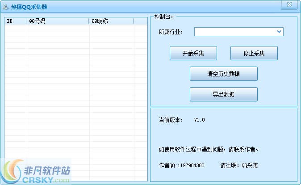This screenshot has height=185, width=301.
Task: Stop collecting with 停止采集 button
Action: pyautogui.click(x=254, y=53)
